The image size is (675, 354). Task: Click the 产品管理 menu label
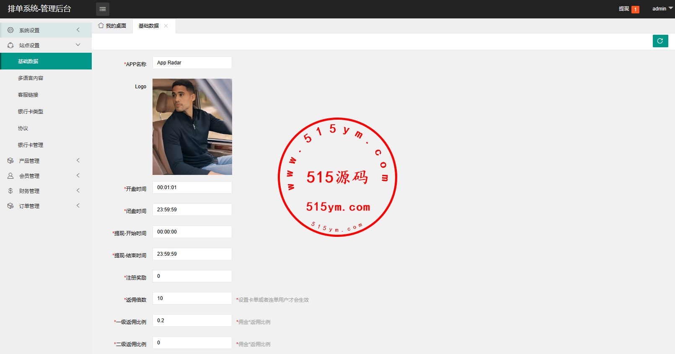29,161
